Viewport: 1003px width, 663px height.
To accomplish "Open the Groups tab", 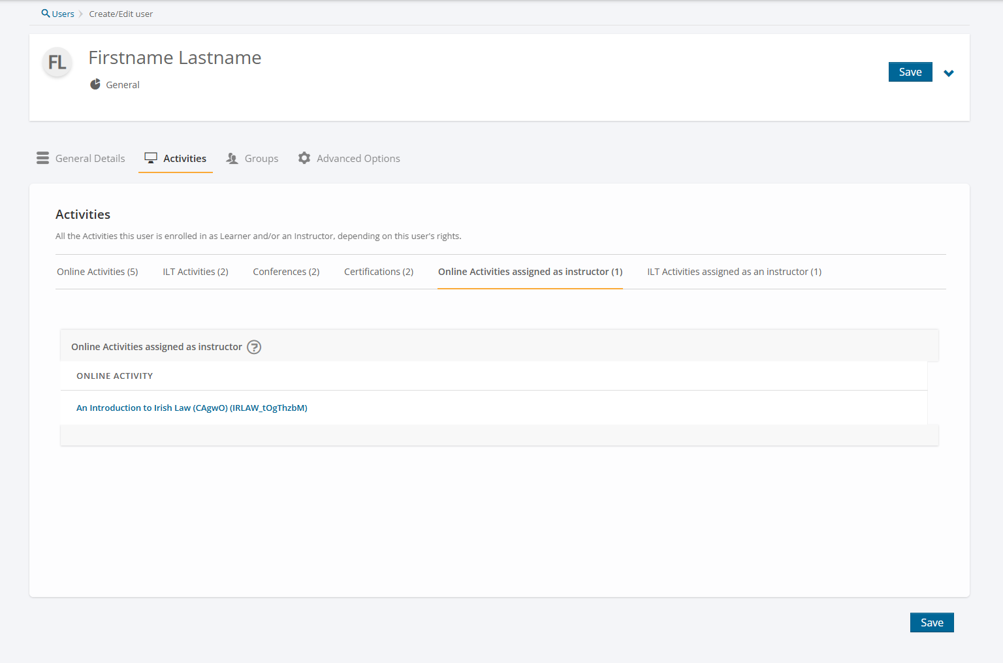I will click(252, 158).
